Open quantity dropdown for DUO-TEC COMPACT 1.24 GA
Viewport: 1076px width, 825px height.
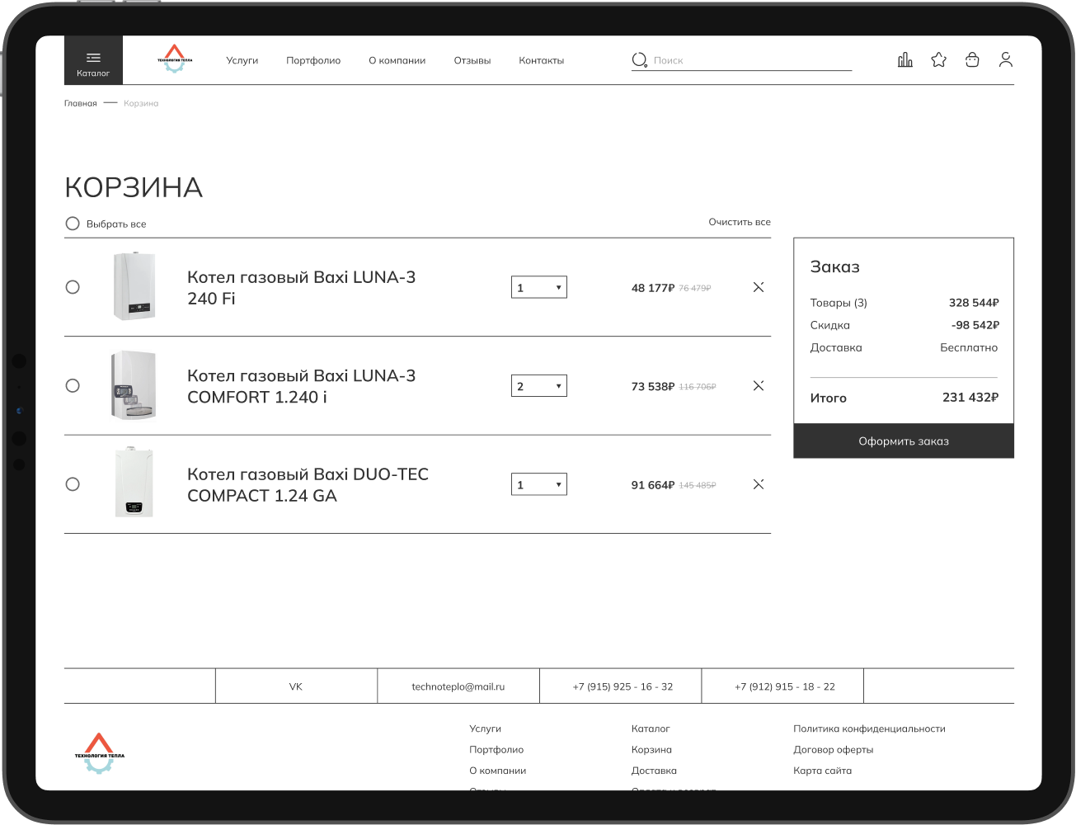coord(539,484)
